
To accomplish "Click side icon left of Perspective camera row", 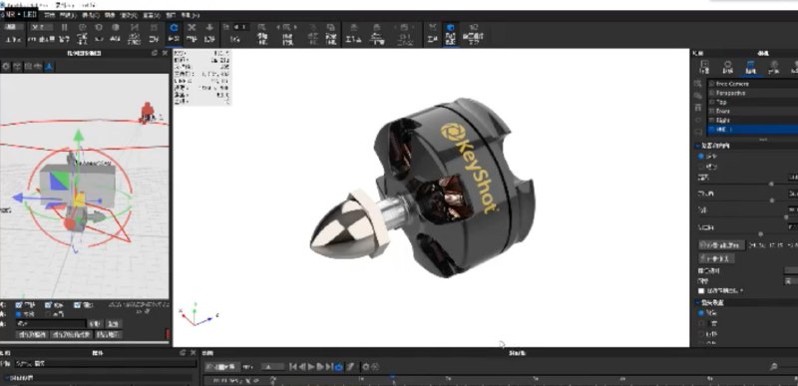I will tap(697, 95).
